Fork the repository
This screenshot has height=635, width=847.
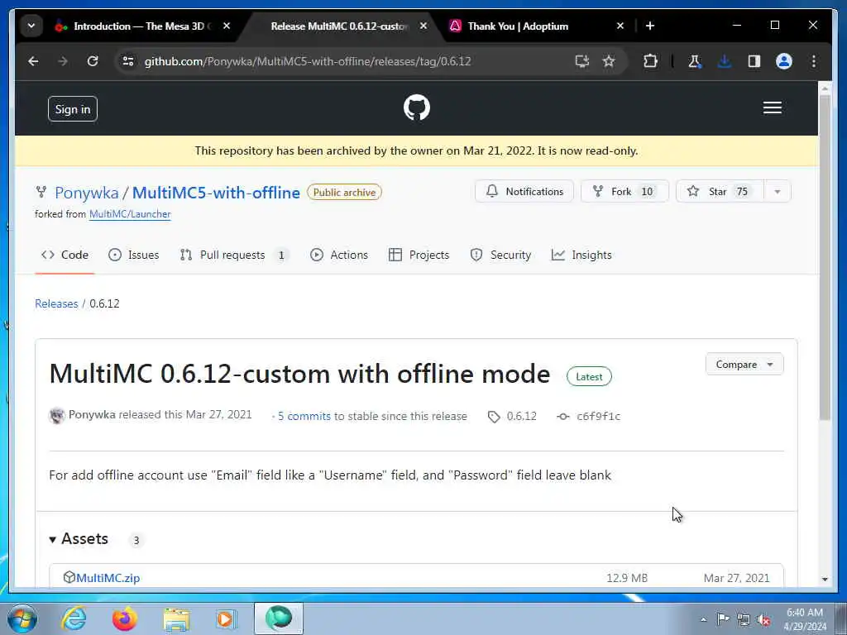tap(624, 192)
